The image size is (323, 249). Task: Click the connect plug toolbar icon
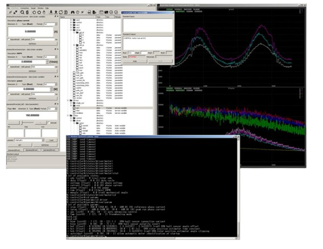(15, 12)
